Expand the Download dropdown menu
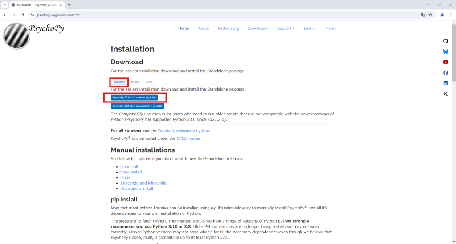 pos(258,28)
